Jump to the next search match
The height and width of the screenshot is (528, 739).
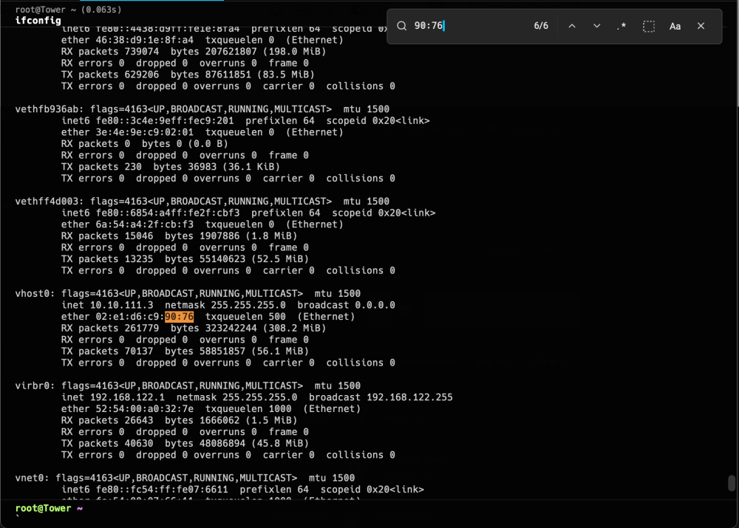(596, 27)
